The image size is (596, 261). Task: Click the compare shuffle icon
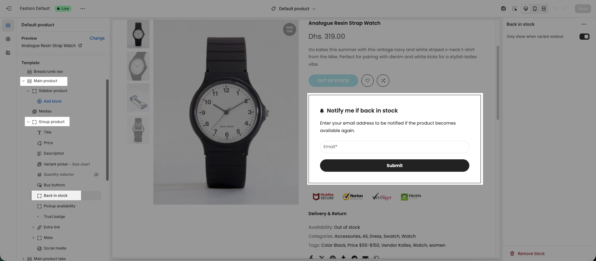(383, 81)
